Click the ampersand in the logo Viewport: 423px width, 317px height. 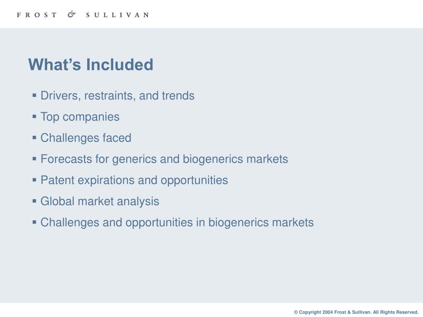(71, 14)
